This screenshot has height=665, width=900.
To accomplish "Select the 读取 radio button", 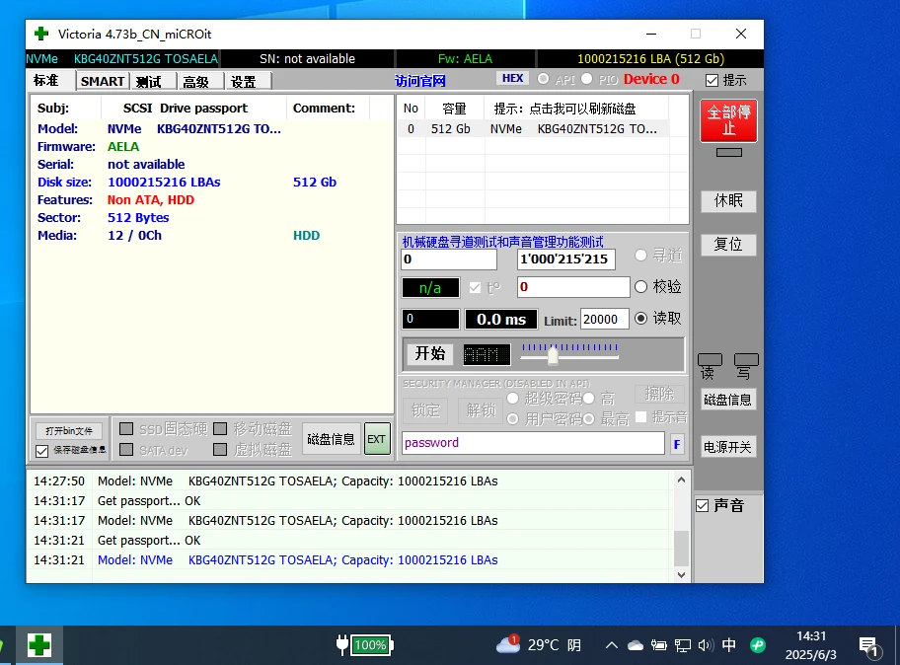I will coord(640,319).
